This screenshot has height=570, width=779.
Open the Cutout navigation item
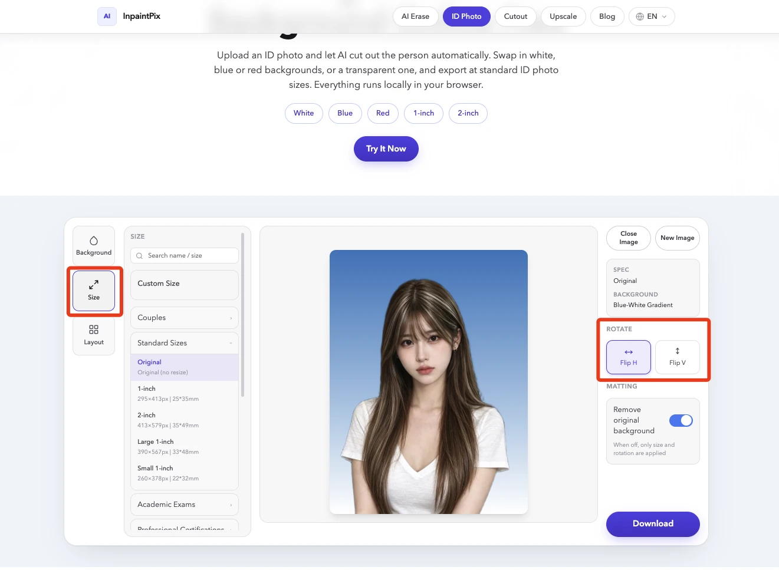coord(515,17)
